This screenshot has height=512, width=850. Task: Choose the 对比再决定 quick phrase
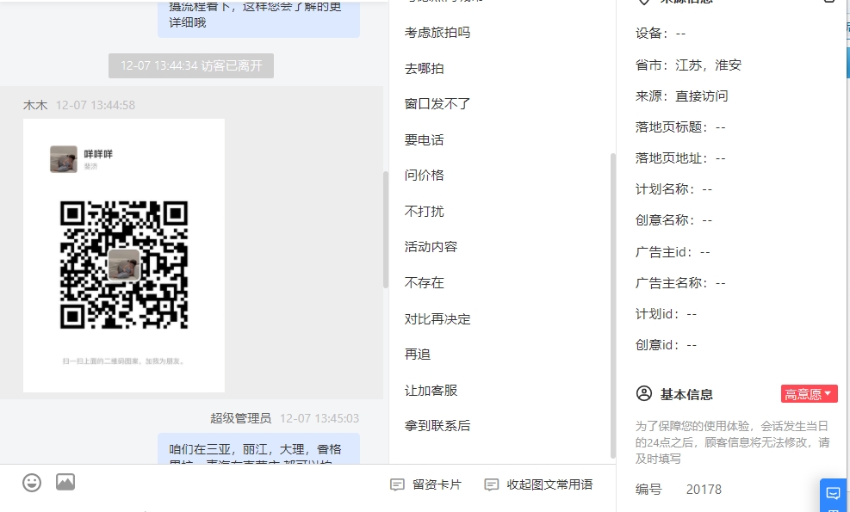tap(437, 318)
